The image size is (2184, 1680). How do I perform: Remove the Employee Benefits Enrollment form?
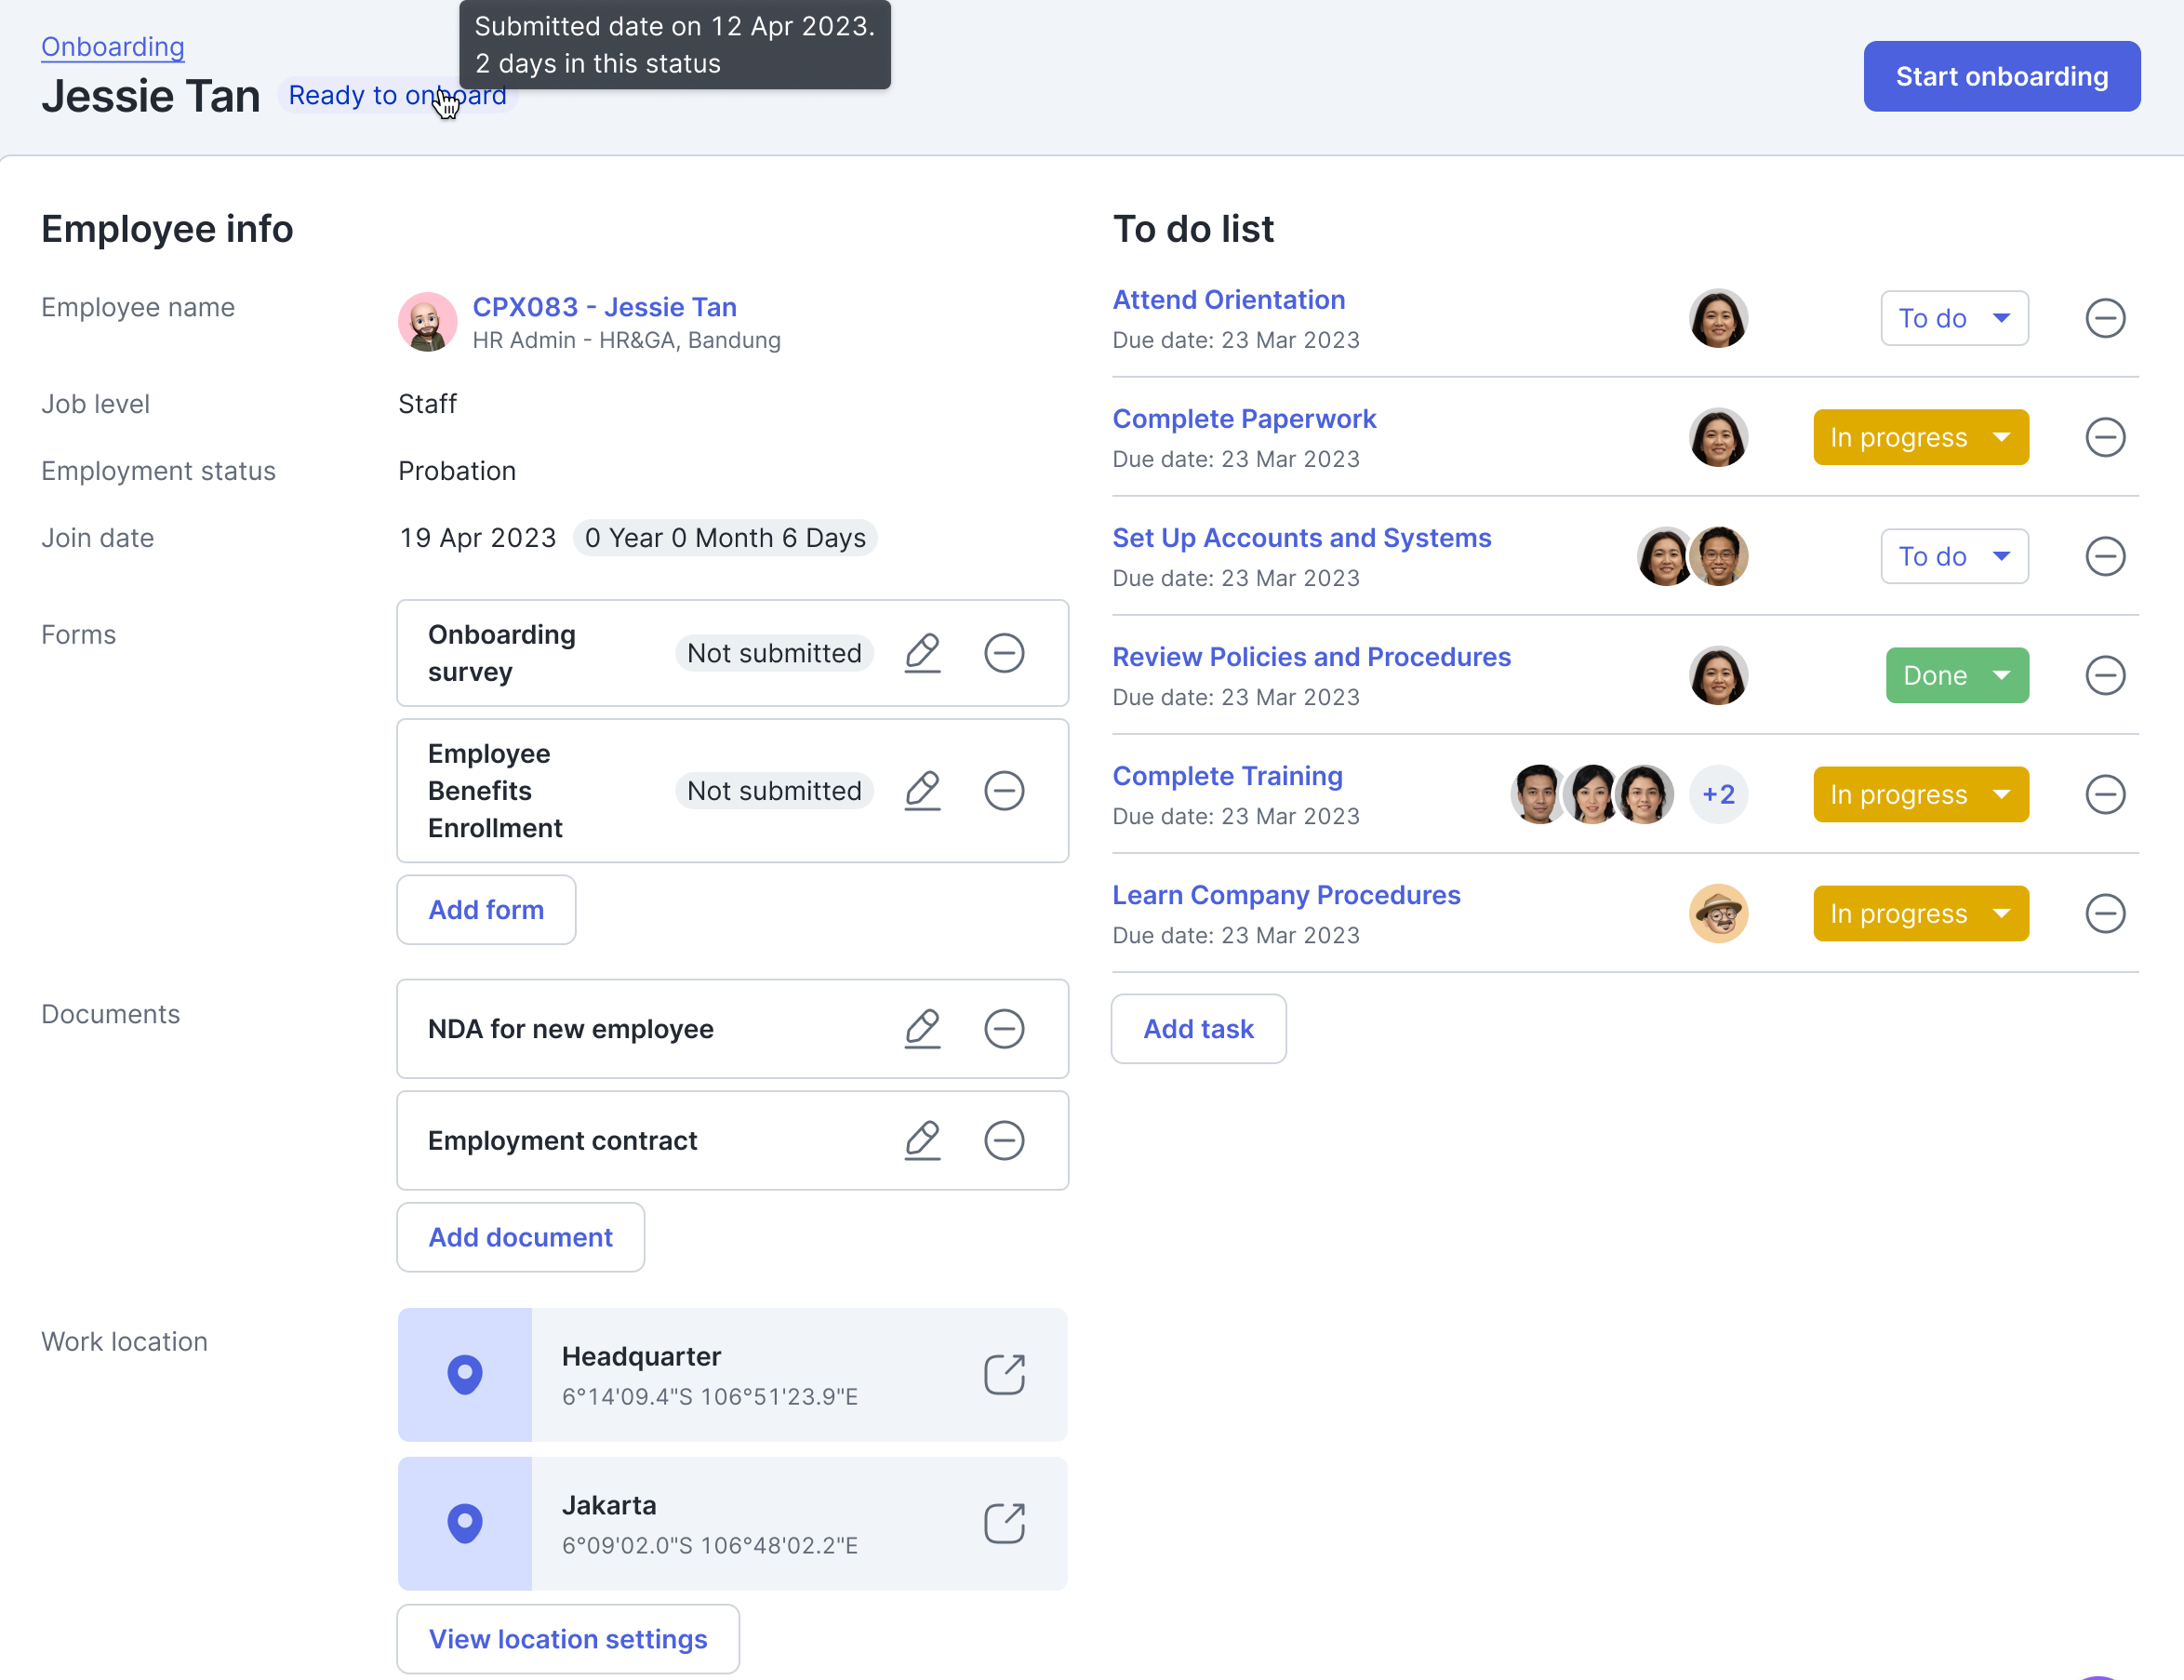click(1004, 791)
